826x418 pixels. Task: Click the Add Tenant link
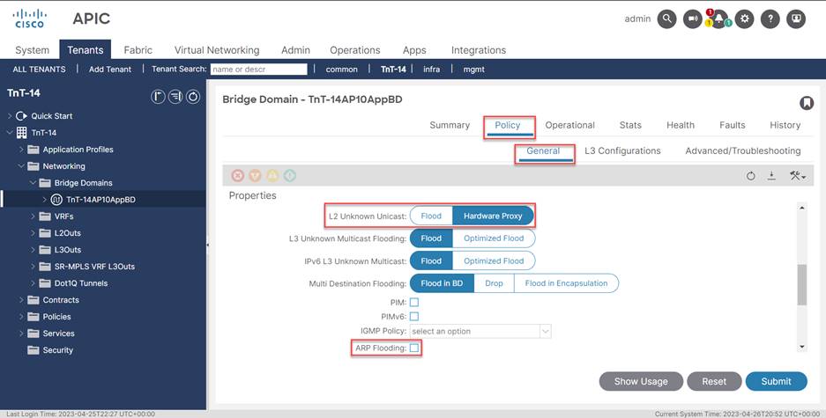click(110, 69)
